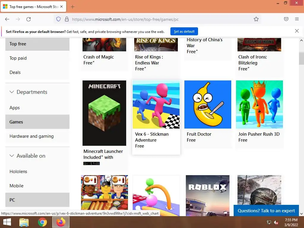
Task: Filter by Hololens platform
Action: (37, 172)
